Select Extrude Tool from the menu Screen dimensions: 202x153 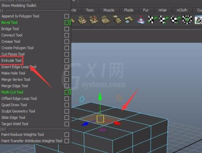pyautogui.click(x=11, y=60)
